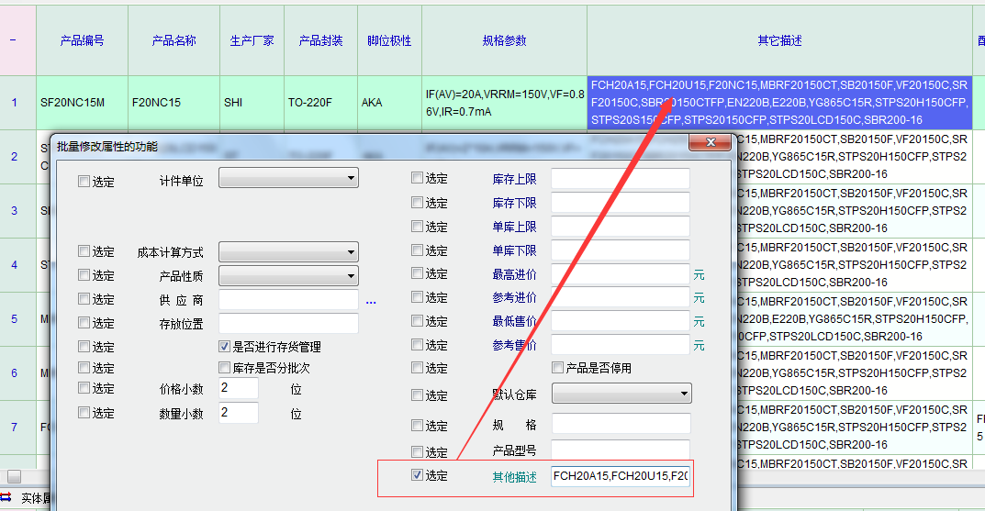The width and height of the screenshot is (985, 511).
Task: Click 产品编号 column header
Action: [x=82, y=41]
